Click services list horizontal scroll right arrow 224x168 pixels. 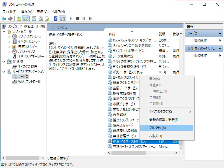point(176,153)
